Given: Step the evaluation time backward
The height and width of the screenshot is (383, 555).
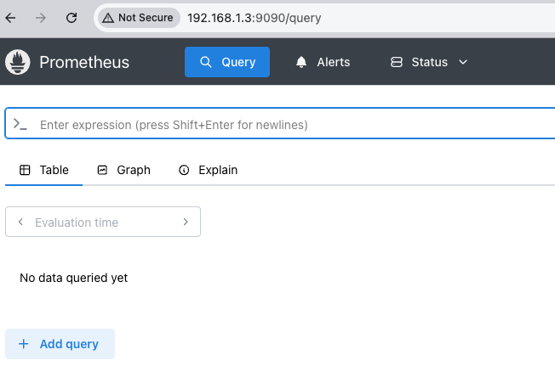Looking at the screenshot, I should click(x=20, y=222).
